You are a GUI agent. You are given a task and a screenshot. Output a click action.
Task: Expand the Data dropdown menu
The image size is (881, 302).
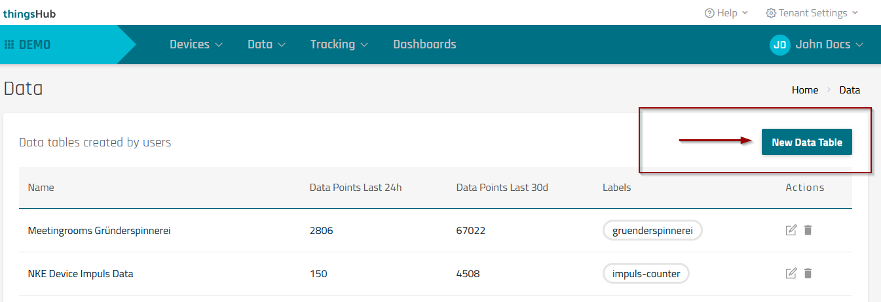click(267, 44)
